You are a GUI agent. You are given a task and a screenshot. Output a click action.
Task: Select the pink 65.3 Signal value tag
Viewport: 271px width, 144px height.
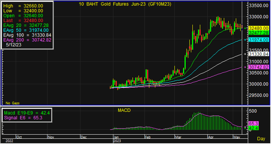(x=253, y=124)
